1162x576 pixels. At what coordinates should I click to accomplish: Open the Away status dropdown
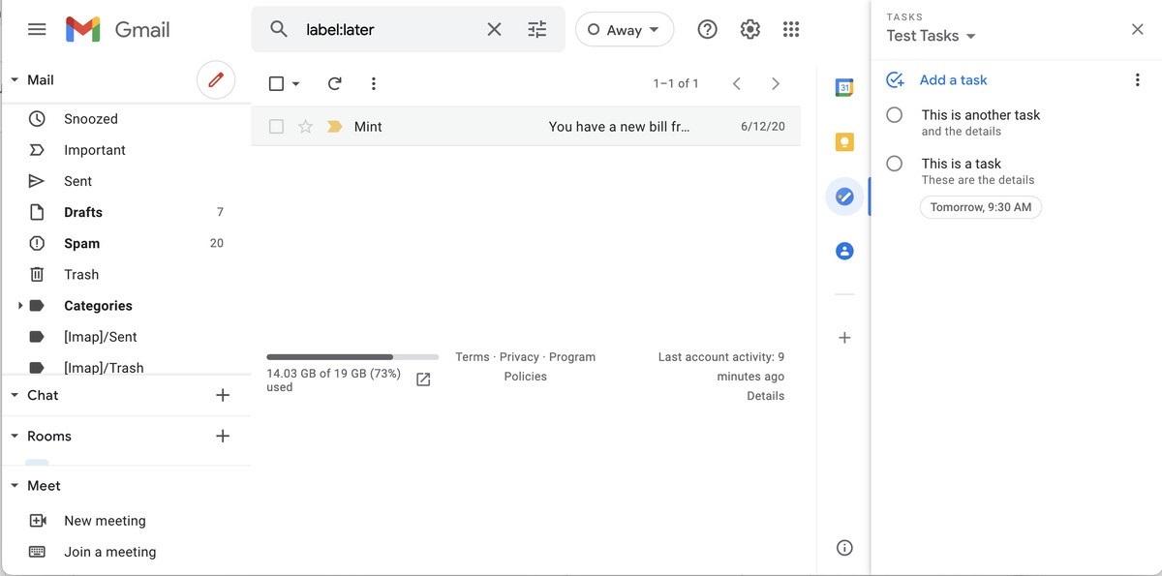(x=624, y=30)
